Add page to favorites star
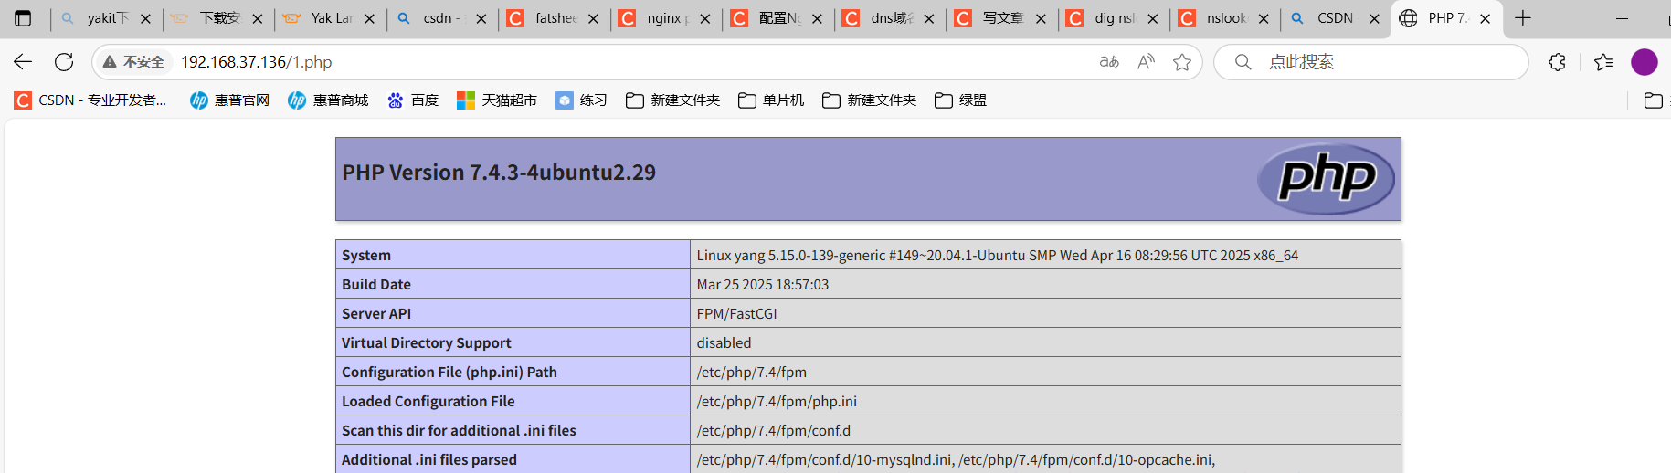1671x473 pixels. (x=1182, y=62)
